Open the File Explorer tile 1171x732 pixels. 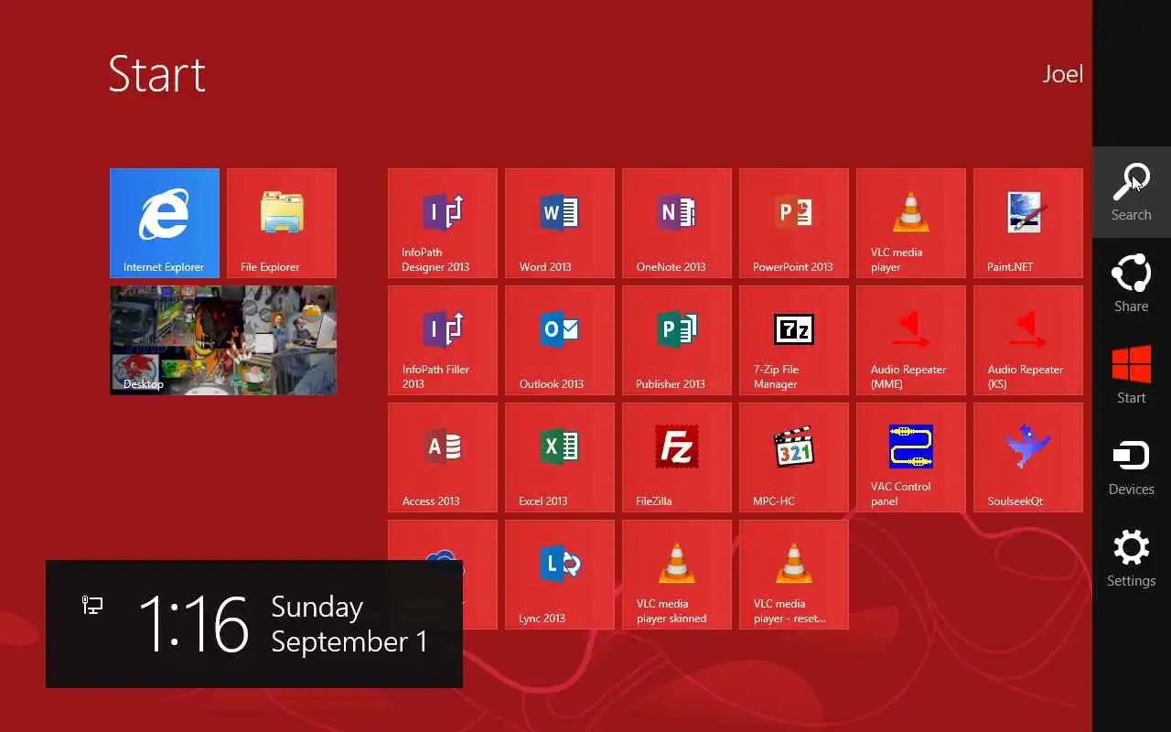coord(282,223)
